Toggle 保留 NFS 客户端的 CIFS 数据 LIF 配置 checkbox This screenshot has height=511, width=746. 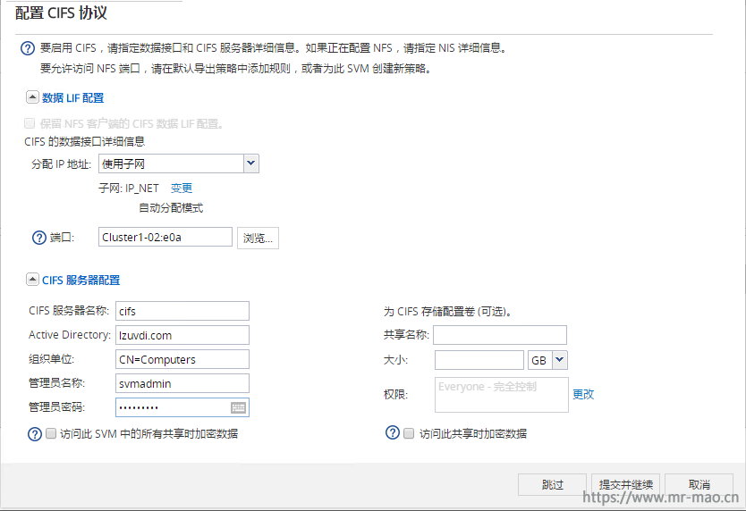tap(30, 123)
